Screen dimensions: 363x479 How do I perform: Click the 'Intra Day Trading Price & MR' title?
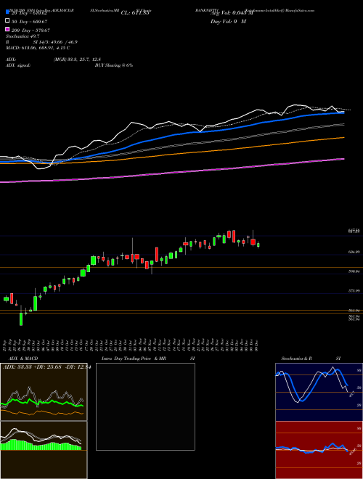tap(134, 359)
